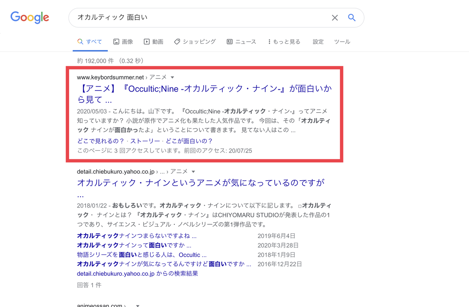Click the animeossan.com breadcrumb URL
Image resolution: width=469 pixels, height=307 pixels.
tap(100, 305)
